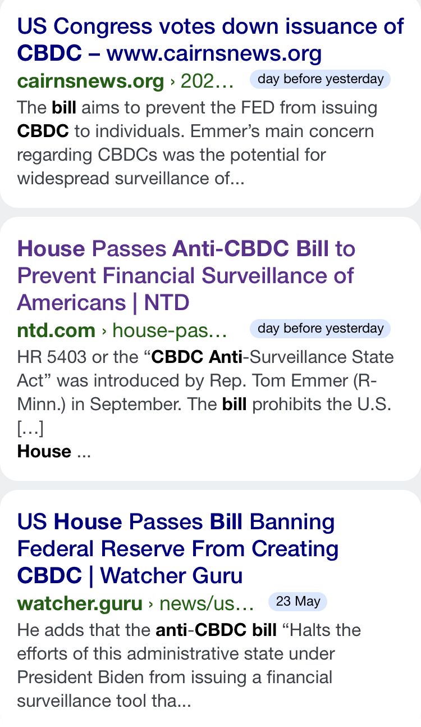Click the "› house-pas…" URL path
This screenshot has width=421, height=727.
164,330
